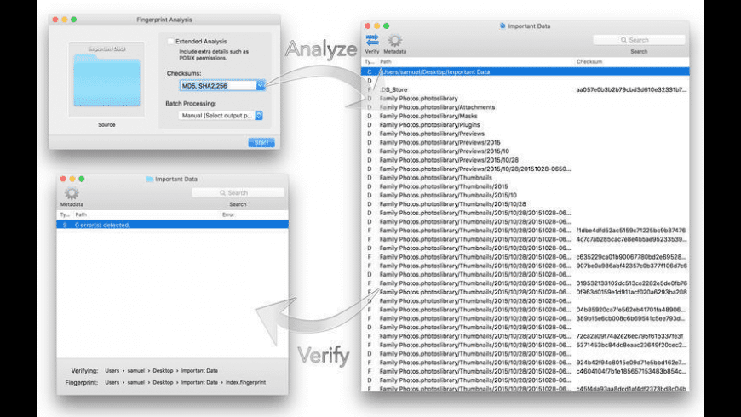Select the Family Photos.photoslibrary/Attachments row
The image size is (741, 417).
pyautogui.click(x=525, y=107)
